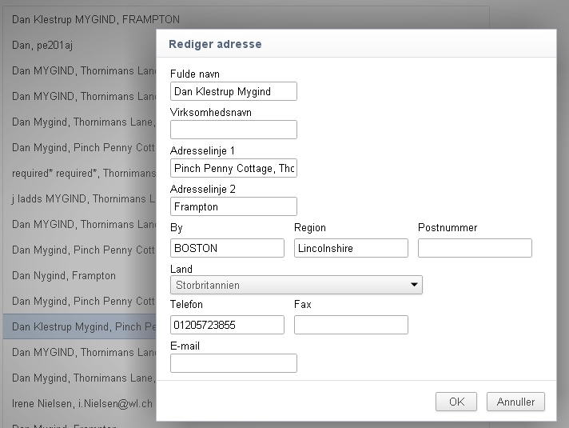Click into the Adresselinje 1 field
Viewport: 569px width, 428px height.
click(233, 168)
